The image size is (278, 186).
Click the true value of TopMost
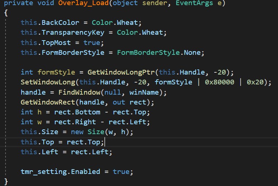(92, 43)
